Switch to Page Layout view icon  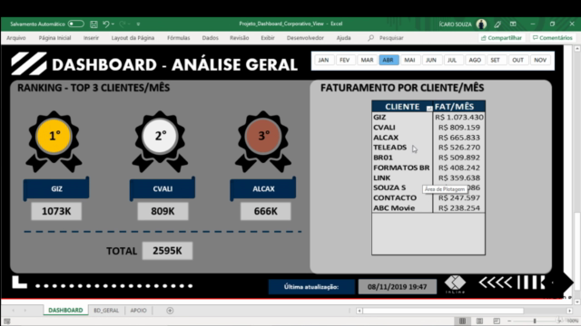(479, 321)
